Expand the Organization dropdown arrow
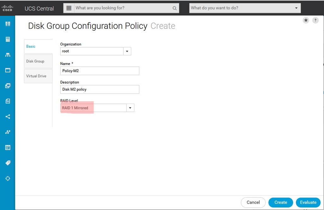The width and height of the screenshot is (324, 210). click(127, 51)
